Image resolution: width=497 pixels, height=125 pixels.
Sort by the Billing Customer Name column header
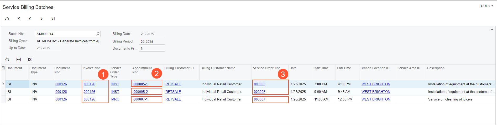[x=218, y=68]
